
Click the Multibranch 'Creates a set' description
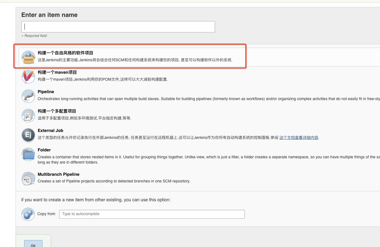click(114, 181)
